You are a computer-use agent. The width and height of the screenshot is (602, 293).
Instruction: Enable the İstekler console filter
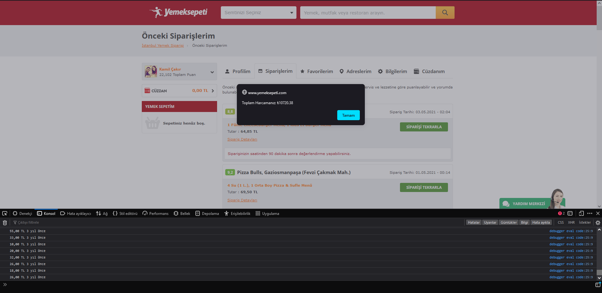[x=585, y=222]
